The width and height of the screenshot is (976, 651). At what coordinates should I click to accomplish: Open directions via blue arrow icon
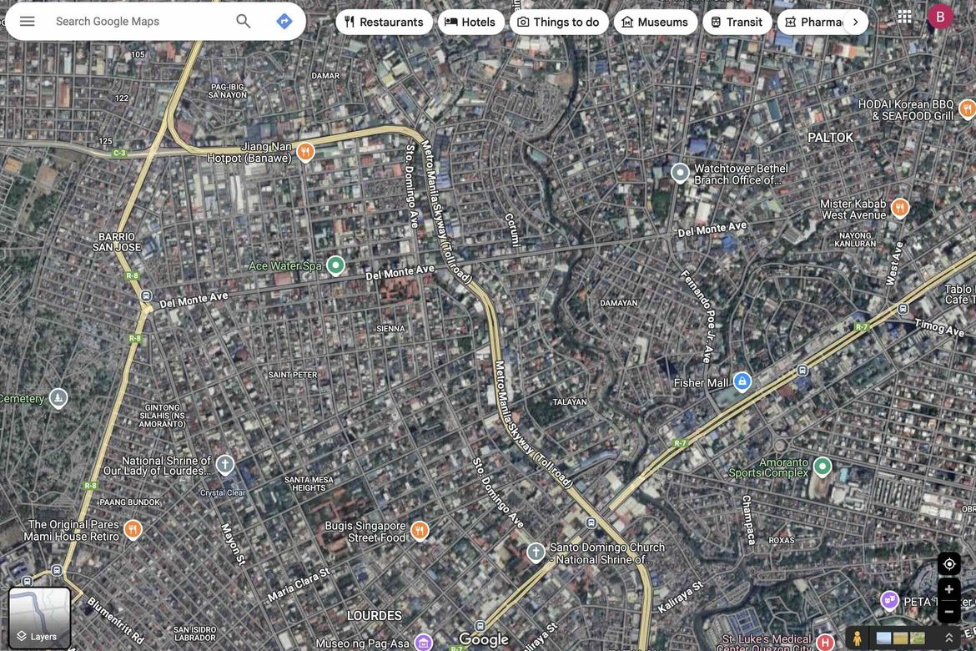pos(284,21)
